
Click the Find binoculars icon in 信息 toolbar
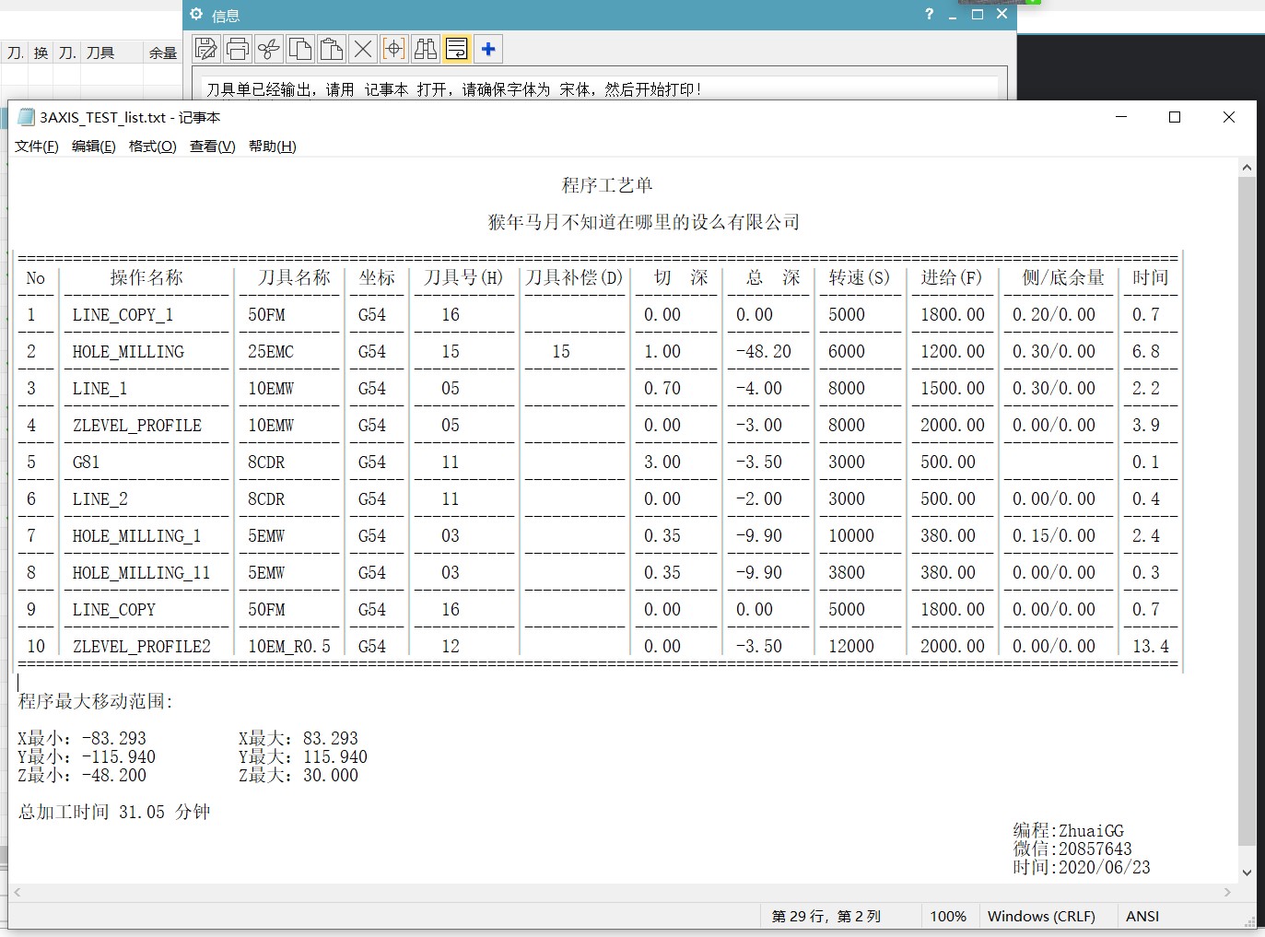tap(426, 49)
